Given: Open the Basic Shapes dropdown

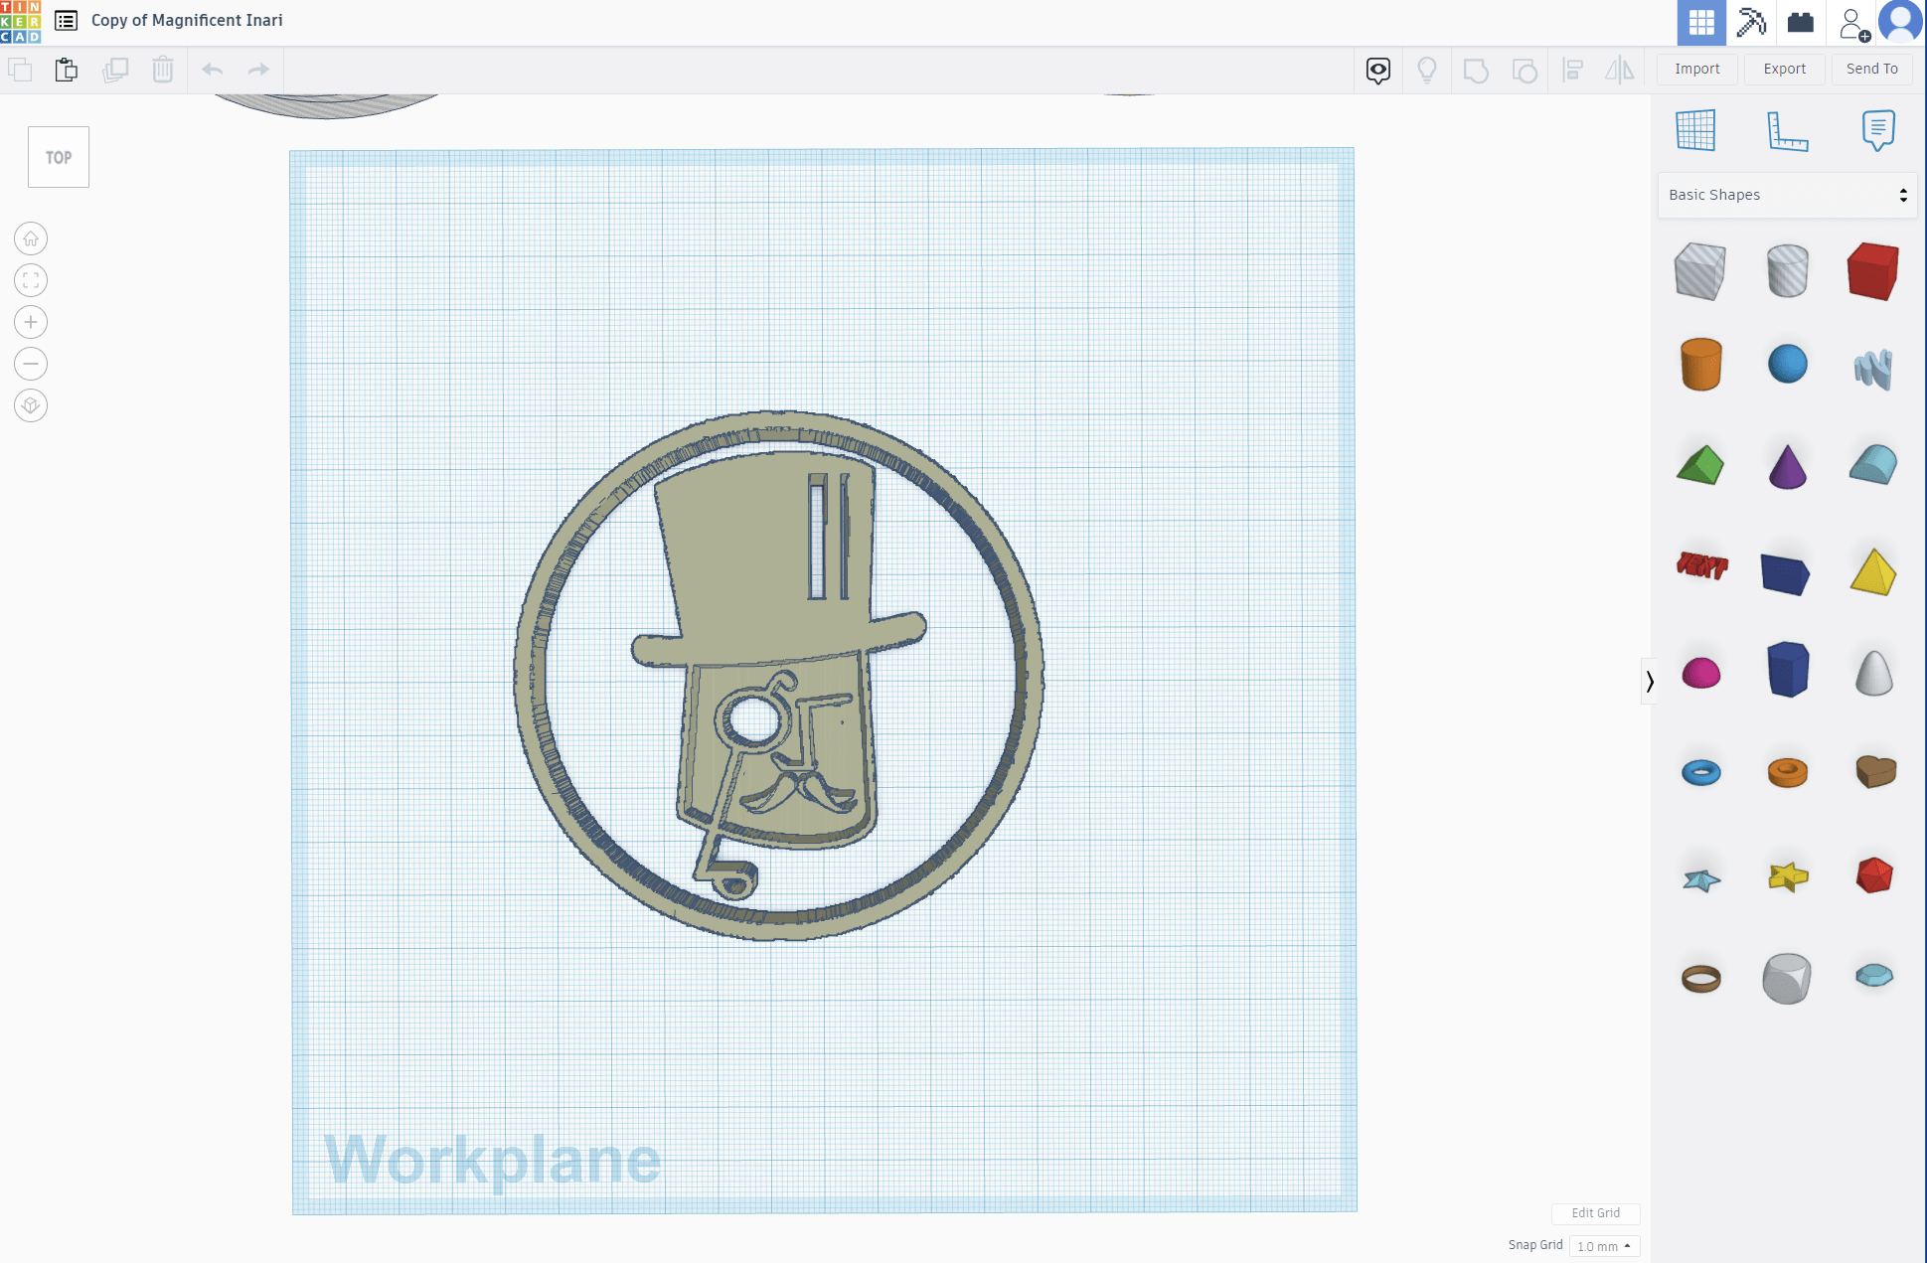Looking at the screenshot, I should (1787, 195).
